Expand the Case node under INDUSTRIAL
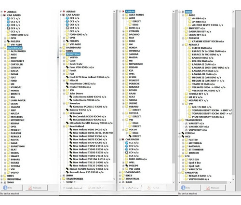The height and width of the screenshot is (205, 241). (x=64, y=61)
